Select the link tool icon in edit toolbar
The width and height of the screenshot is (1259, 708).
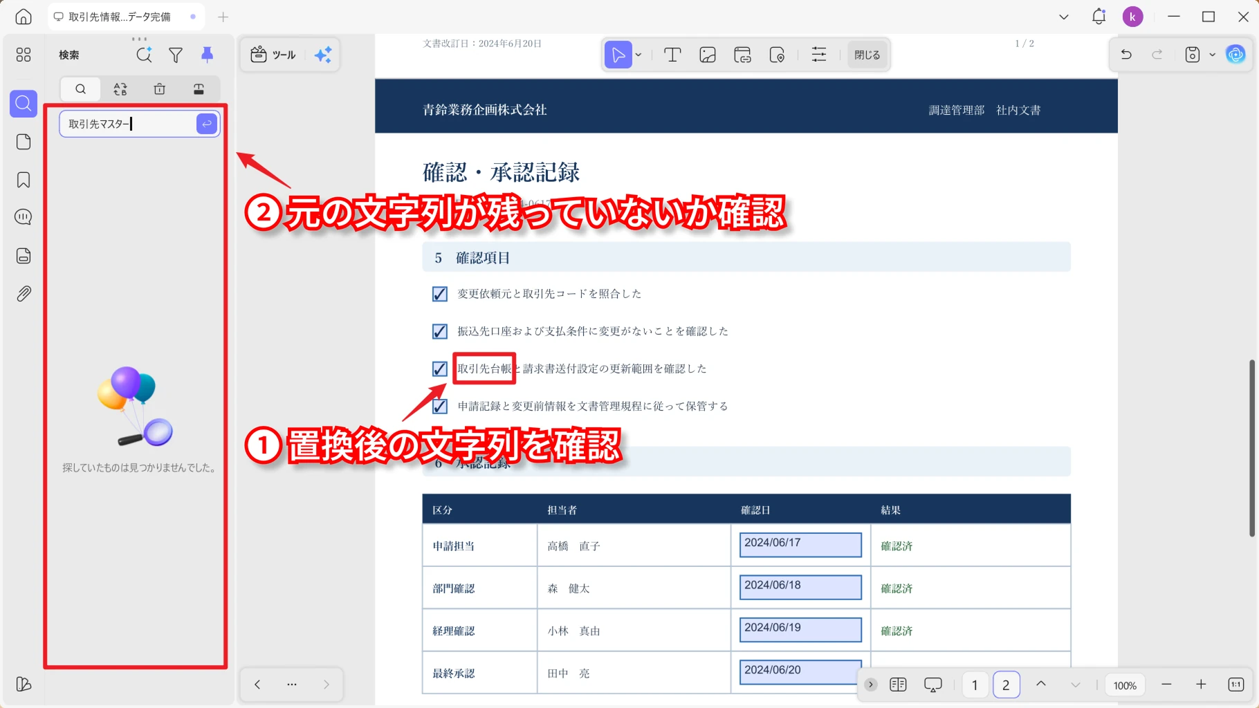742,55
